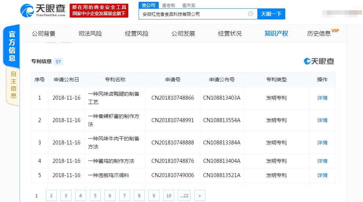The width and height of the screenshot is (363, 202).
Task: Open 详情 for 泡椒鸡爪调料 patent
Action: click(322, 175)
